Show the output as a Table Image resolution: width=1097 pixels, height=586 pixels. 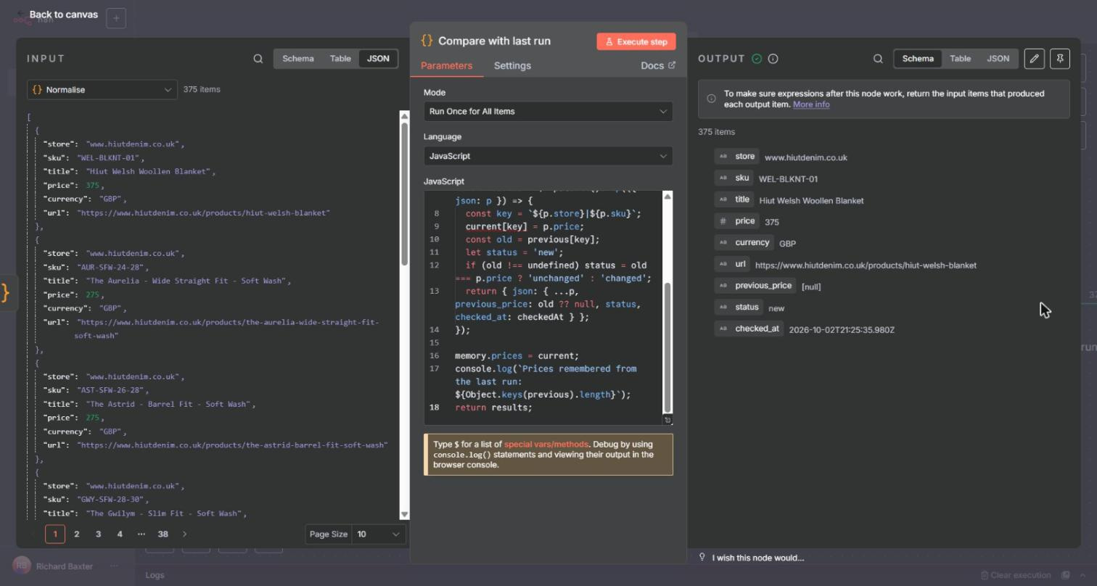pos(961,59)
